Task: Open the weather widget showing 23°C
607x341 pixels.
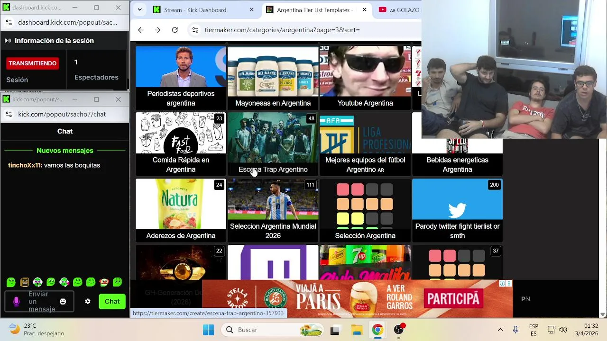Action: coord(36,330)
